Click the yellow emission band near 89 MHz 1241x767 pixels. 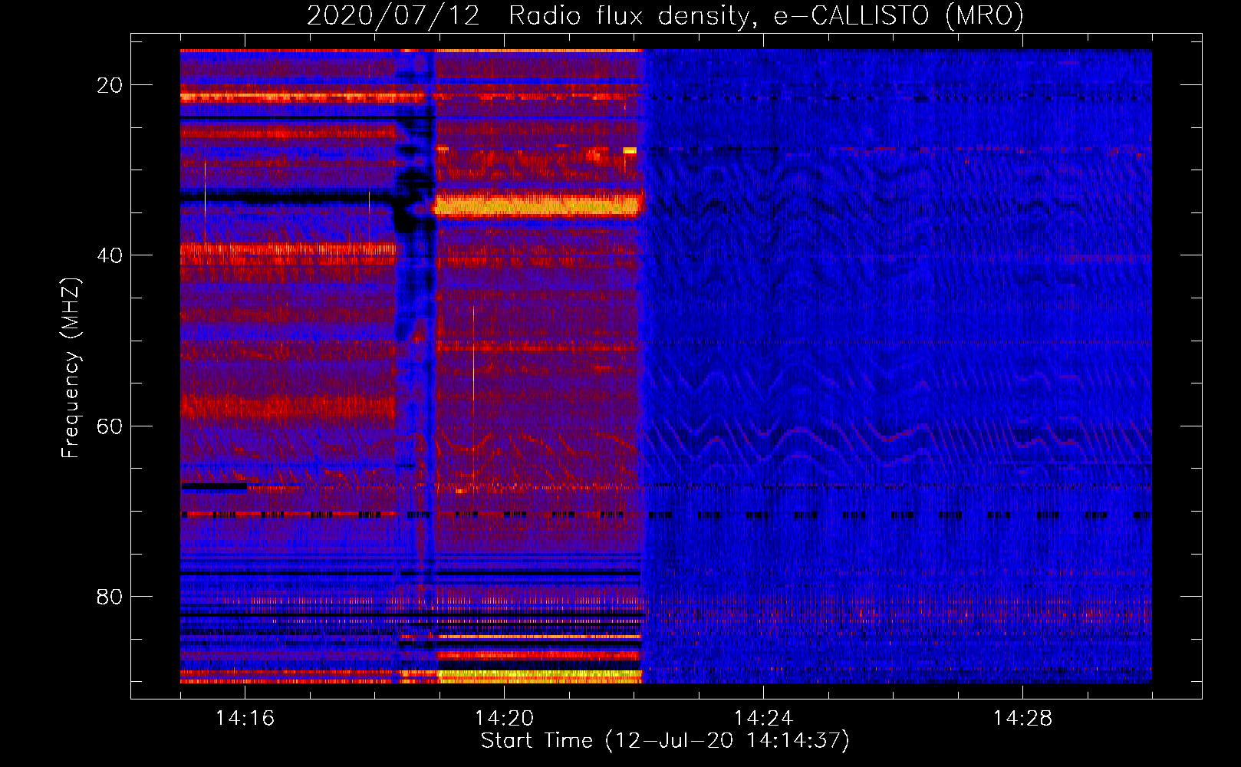539,676
